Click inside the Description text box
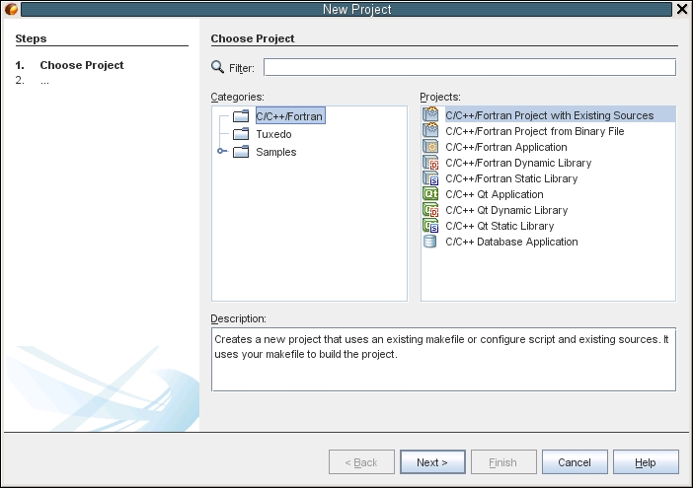 443,359
